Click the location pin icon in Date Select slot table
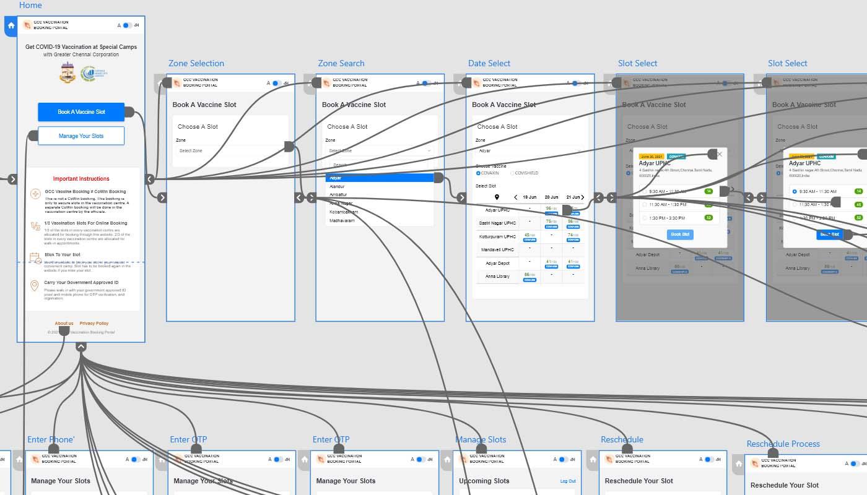Viewport: 867px width, 495px height. 497,197
